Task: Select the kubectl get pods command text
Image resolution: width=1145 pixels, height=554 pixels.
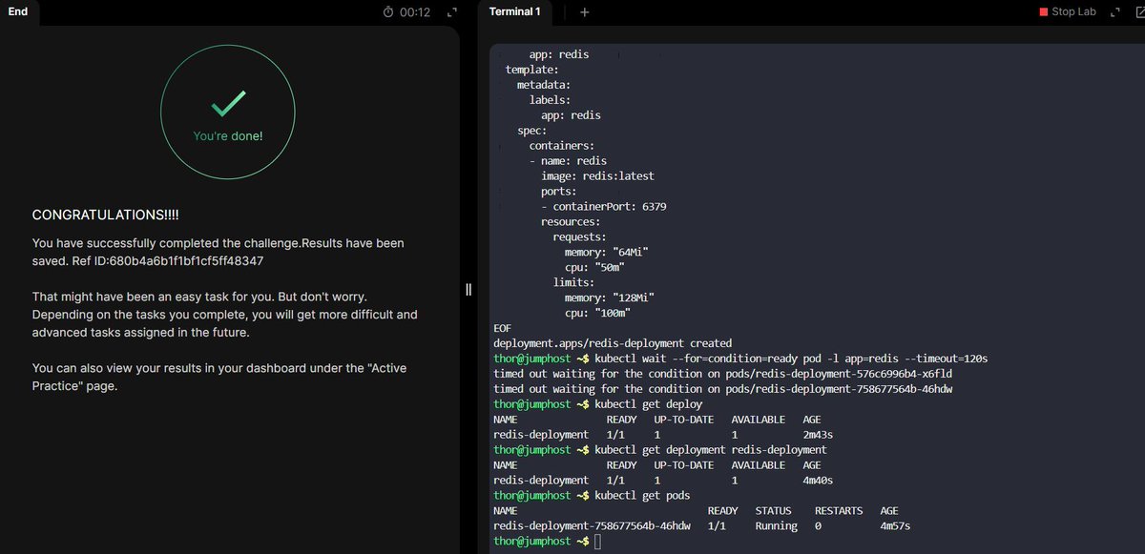Action: (x=641, y=495)
